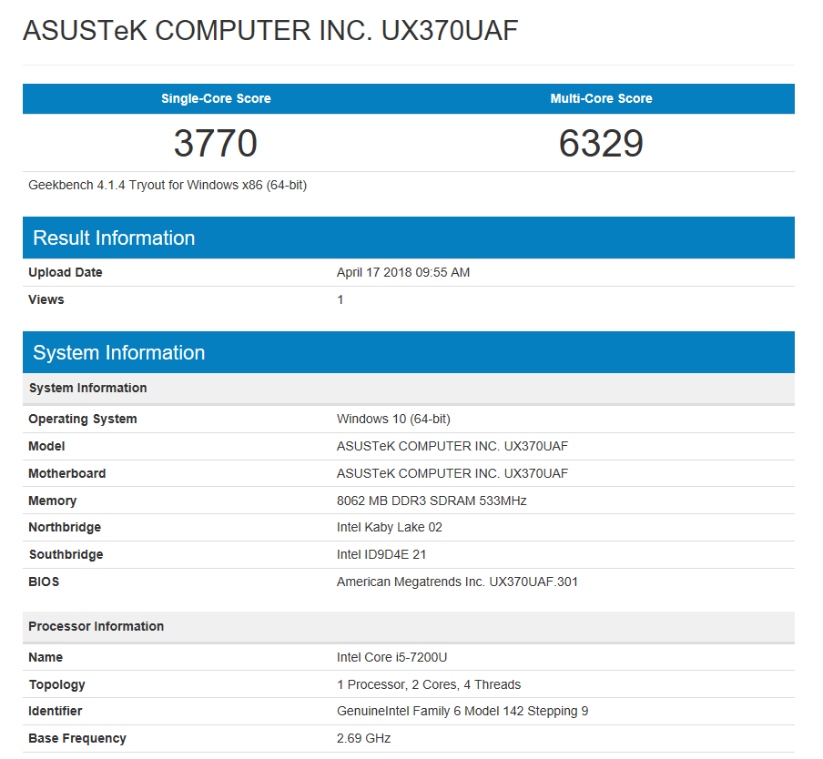823x759 pixels.
Task: Select the Operating System row label
Action: coord(83,420)
